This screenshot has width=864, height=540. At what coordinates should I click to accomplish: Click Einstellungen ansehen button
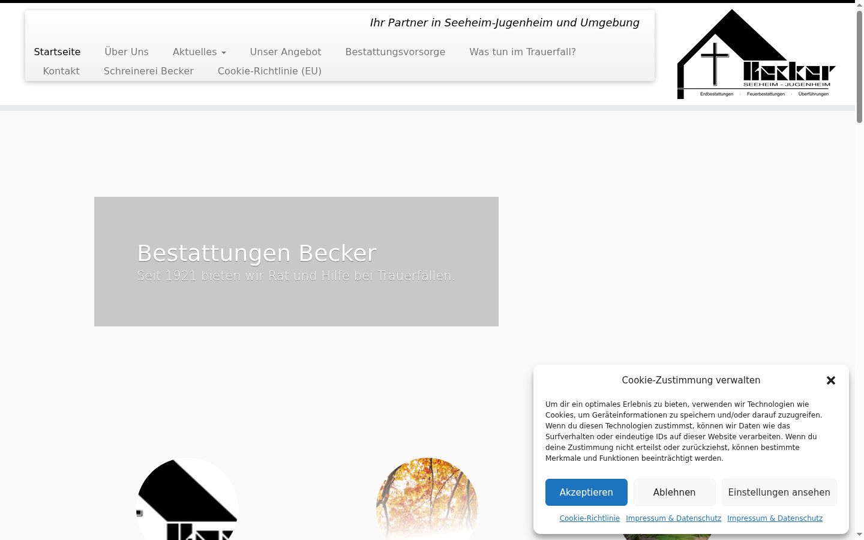coord(779,493)
